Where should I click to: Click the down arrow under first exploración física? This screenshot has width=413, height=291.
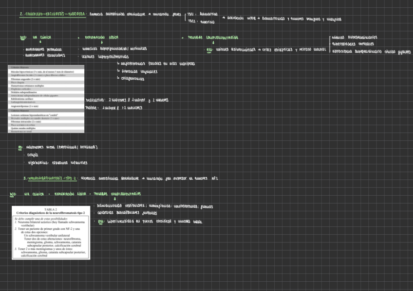click(101, 43)
